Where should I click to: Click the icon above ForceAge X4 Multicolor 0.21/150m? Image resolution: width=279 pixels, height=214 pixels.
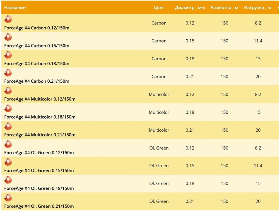click(x=8, y=126)
